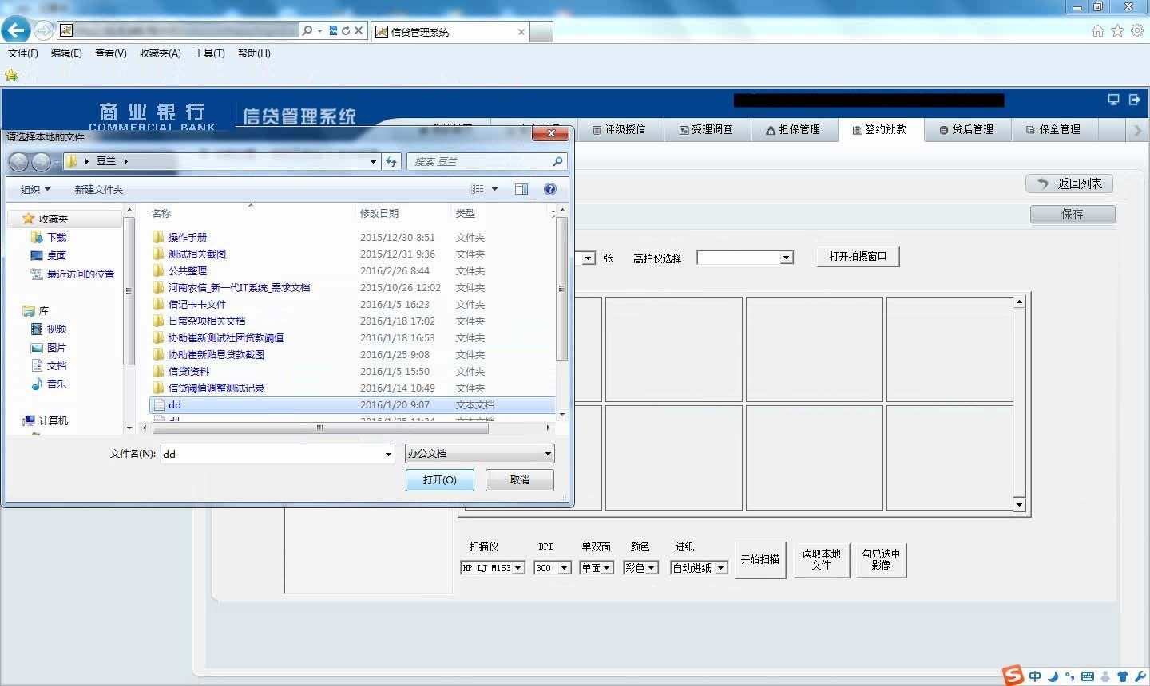Click the refresh icon next to the dialog path
1150x686 pixels.
tap(391, 161)
